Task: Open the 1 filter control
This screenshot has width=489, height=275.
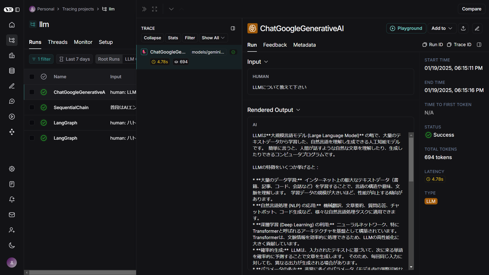Action: pyautogui.click(x=41, y=59)
